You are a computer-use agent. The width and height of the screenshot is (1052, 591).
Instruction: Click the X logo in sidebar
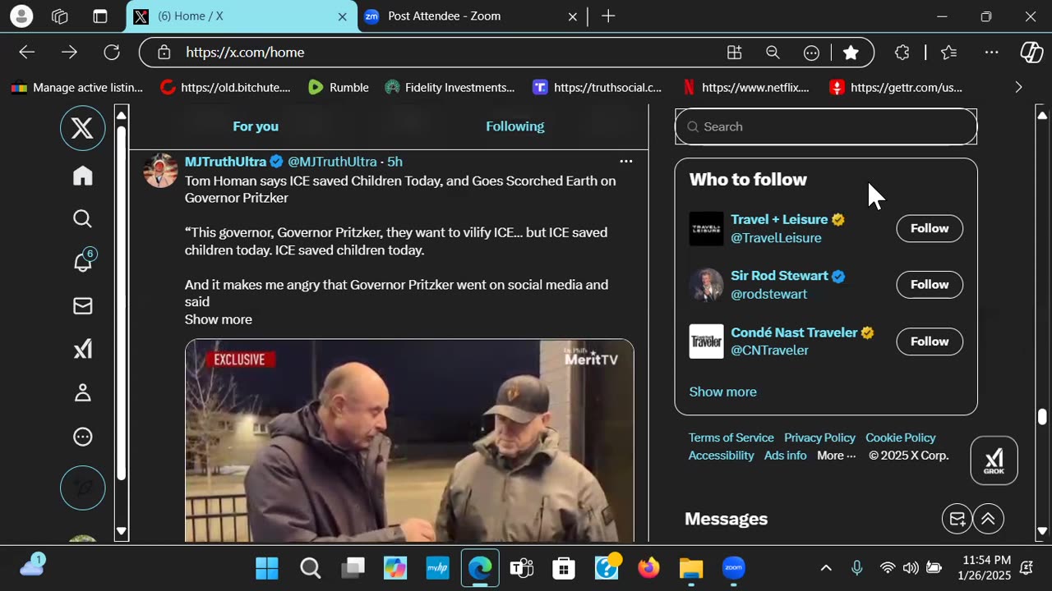click(x=82, y=128)
